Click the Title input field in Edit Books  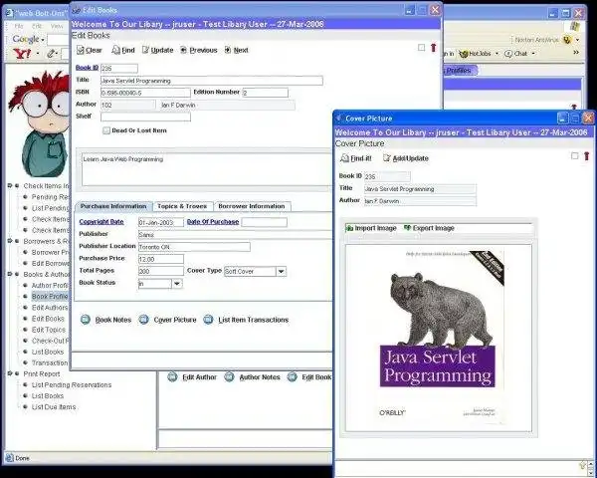(x=212, y=81)
